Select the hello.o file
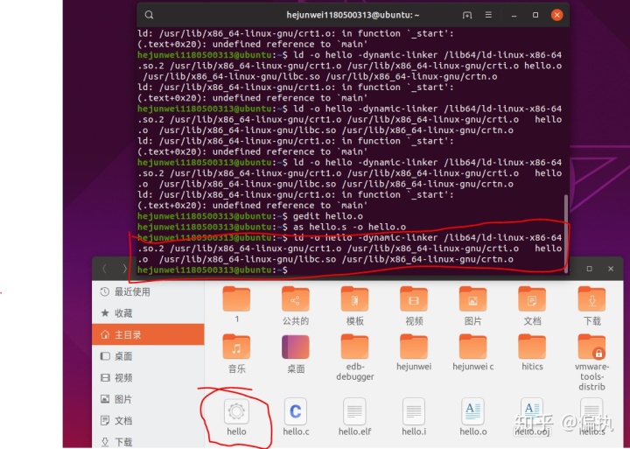The width and height of the screenshot is (630, 449). pos(472,417)
